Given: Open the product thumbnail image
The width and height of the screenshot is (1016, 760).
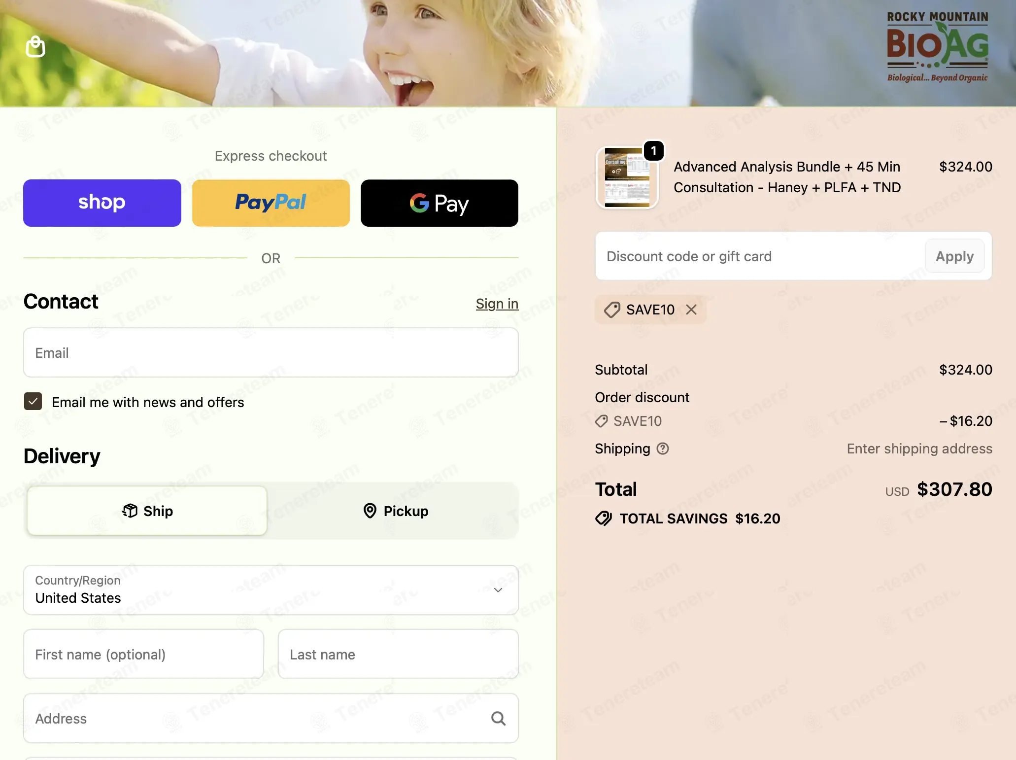Looking at the screenshot, I should coord(627,177).
